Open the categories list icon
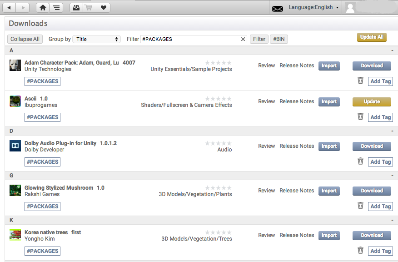 point(56,7)
